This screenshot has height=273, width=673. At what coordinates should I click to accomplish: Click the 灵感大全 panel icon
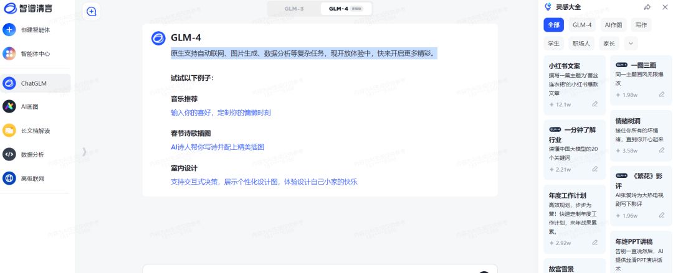pos(548,7)
